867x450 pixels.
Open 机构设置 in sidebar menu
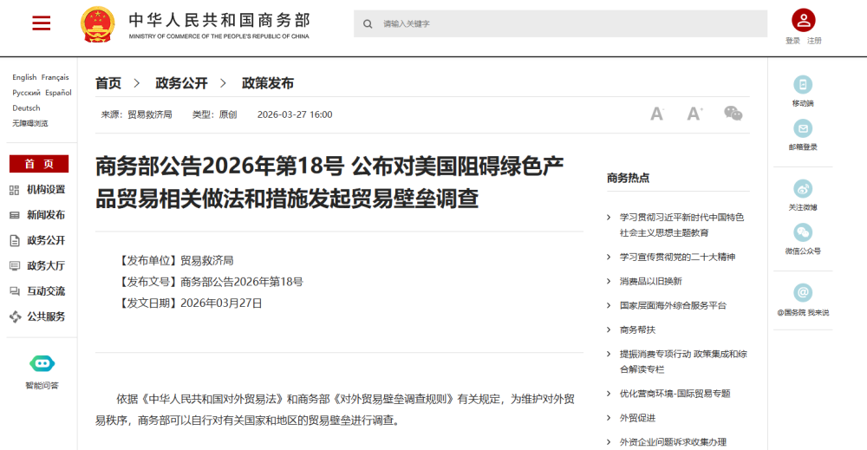tap(45, 190)
